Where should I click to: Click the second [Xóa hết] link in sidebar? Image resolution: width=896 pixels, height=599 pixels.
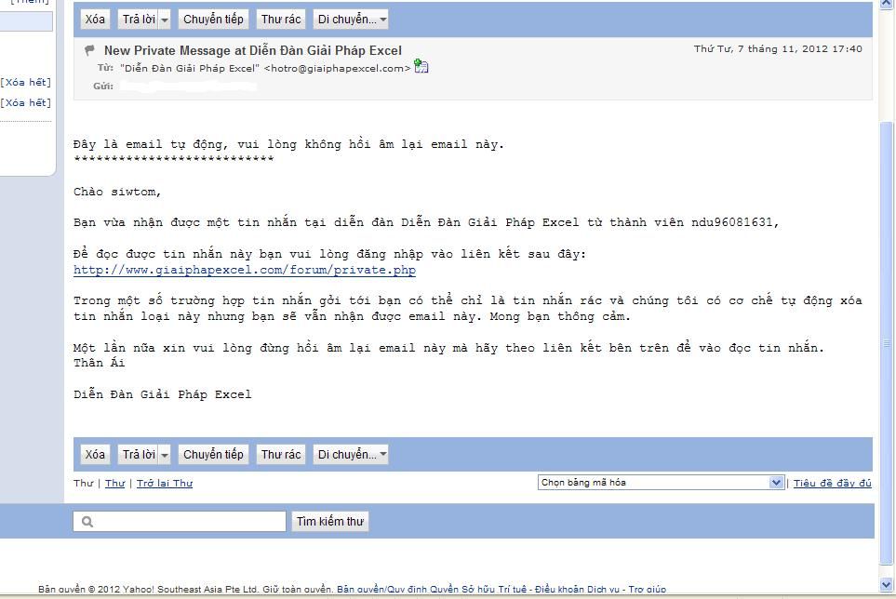(26, 103)
